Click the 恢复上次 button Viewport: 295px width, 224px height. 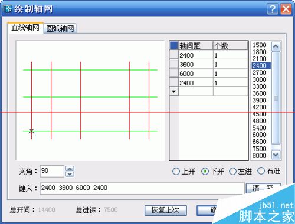[166, 210]
